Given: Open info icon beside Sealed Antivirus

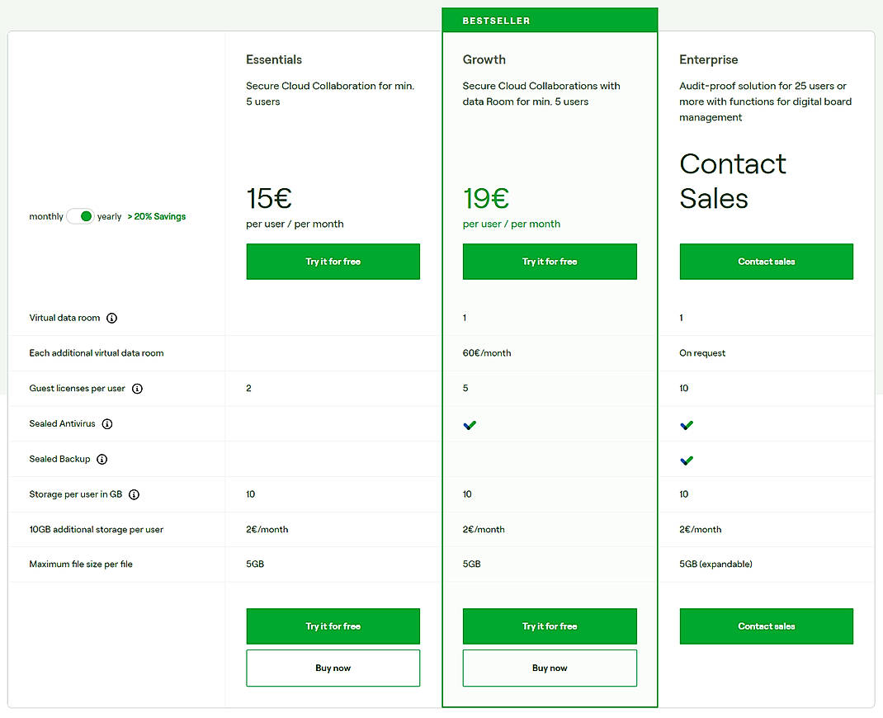Looking at the screenshot, I should click(x=107, y=424).
